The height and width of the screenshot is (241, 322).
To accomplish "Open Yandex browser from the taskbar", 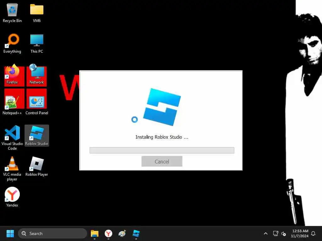I will click(x=108, y=233).
